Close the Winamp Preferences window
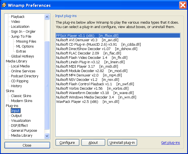Screen dimensions: 188x154 pyautogui.click(x=183, y=5)
